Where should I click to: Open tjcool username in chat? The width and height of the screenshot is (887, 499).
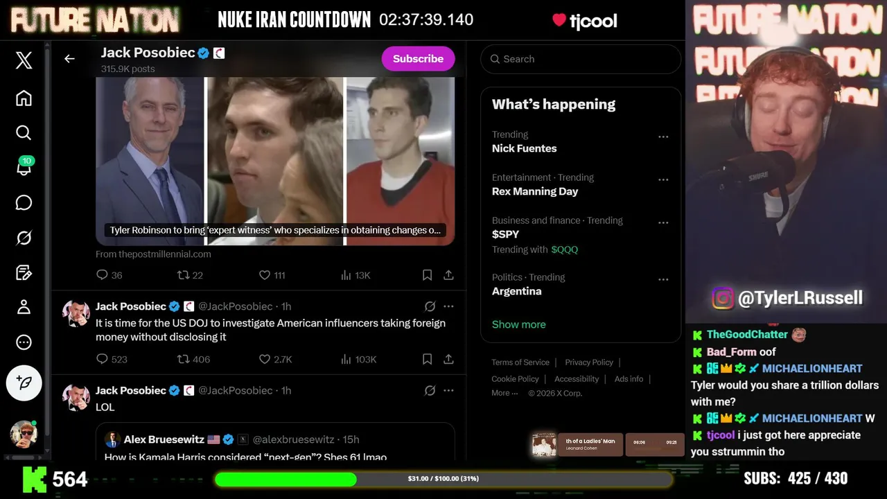click(x=720, y=435)
